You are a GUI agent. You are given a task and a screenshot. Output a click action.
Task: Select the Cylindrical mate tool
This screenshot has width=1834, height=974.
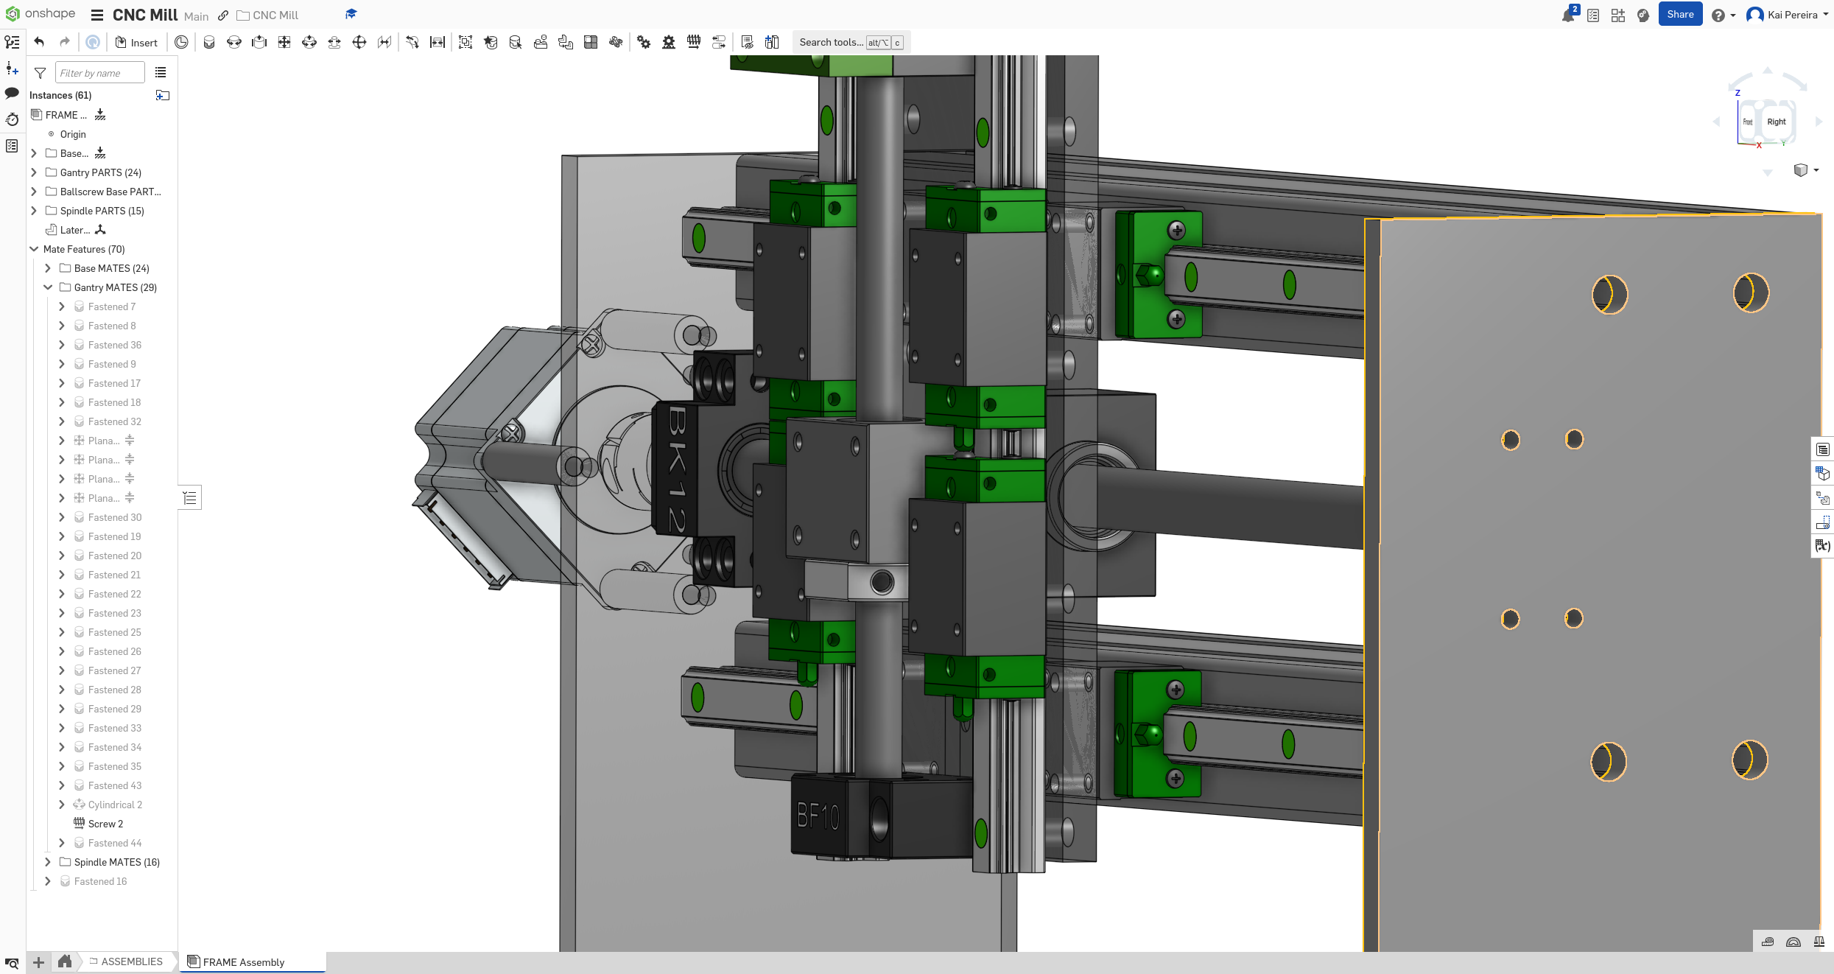309,42
